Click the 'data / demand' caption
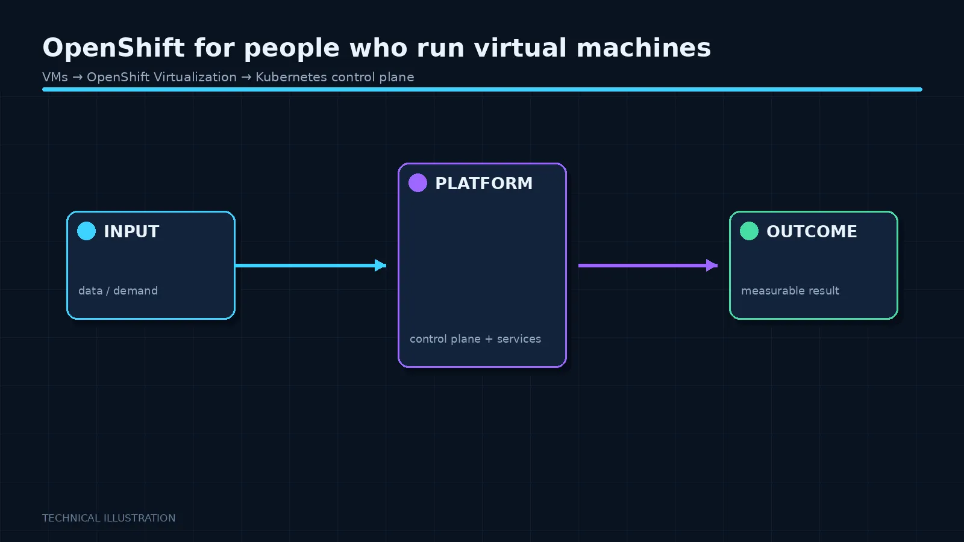Viewport: 964px width, 542px height. [x=118, y=291]
